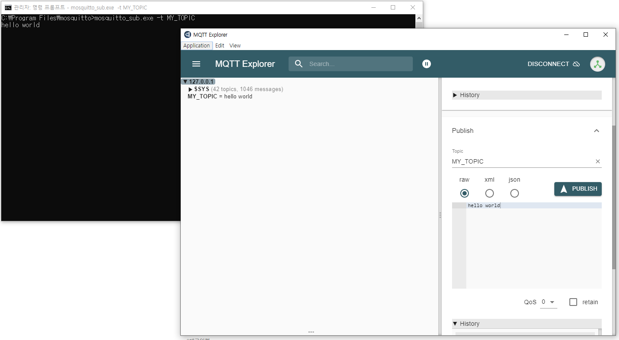Open the QoS dropdown
Viewport: 619px width, 340px height.
coord(548,302)
